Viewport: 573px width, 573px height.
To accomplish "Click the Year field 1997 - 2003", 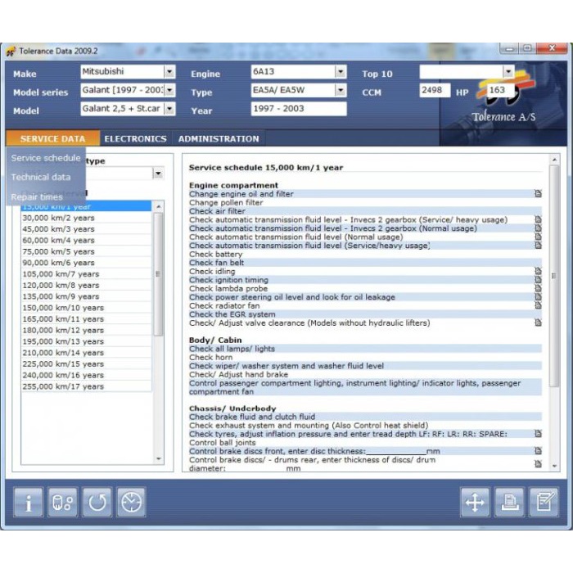I will (x=299, y=109).
